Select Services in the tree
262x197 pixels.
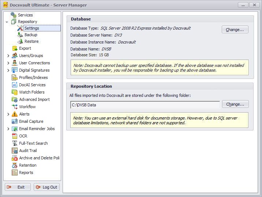point(25,15)
